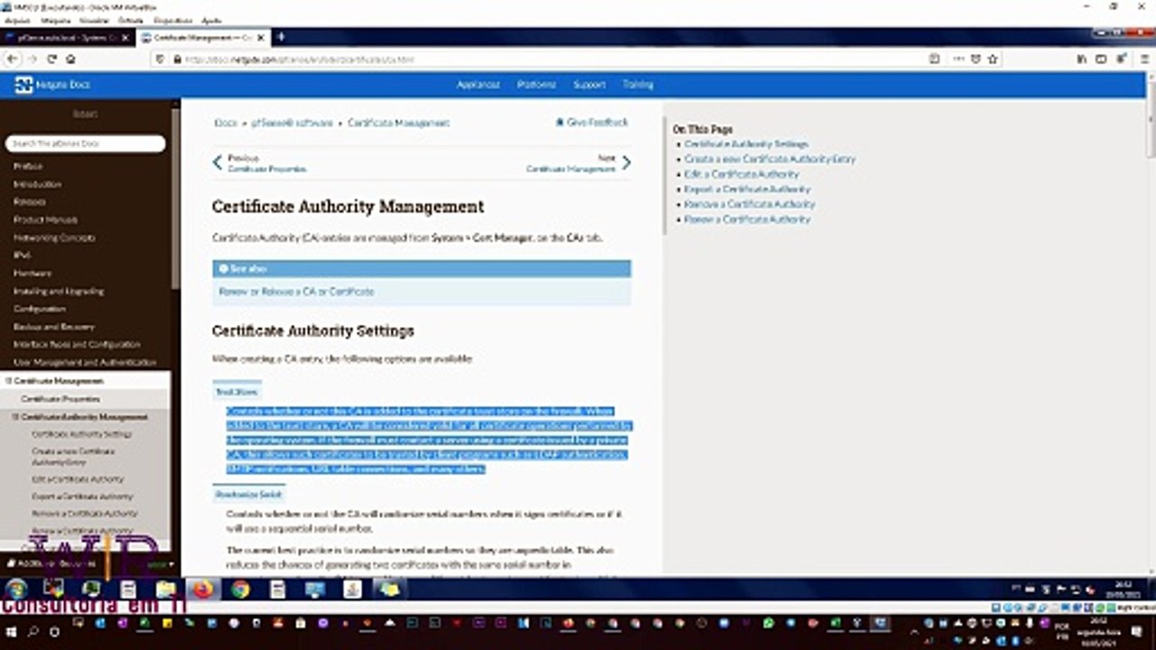The width and height of the screenshot is (1156, 650).
Task: Open User Management and Authentication in sidebar
Action: pyautogui.click(x=85, y=362)
